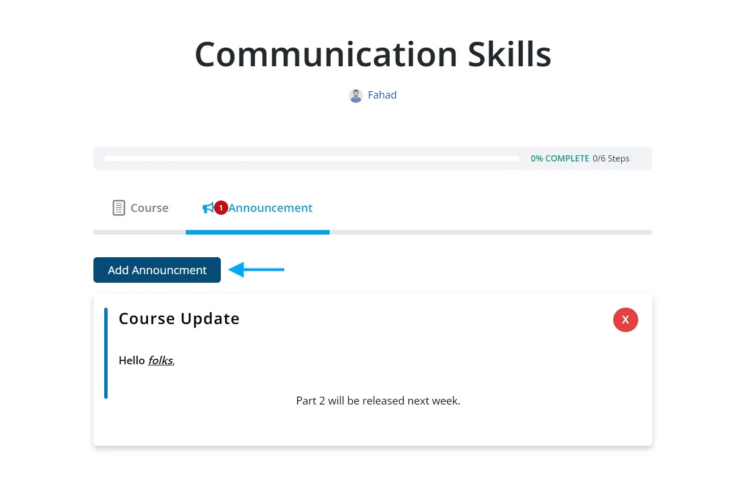
Task: Click the 0% COMPLETE progress bar
Action: tap(311, 158)
